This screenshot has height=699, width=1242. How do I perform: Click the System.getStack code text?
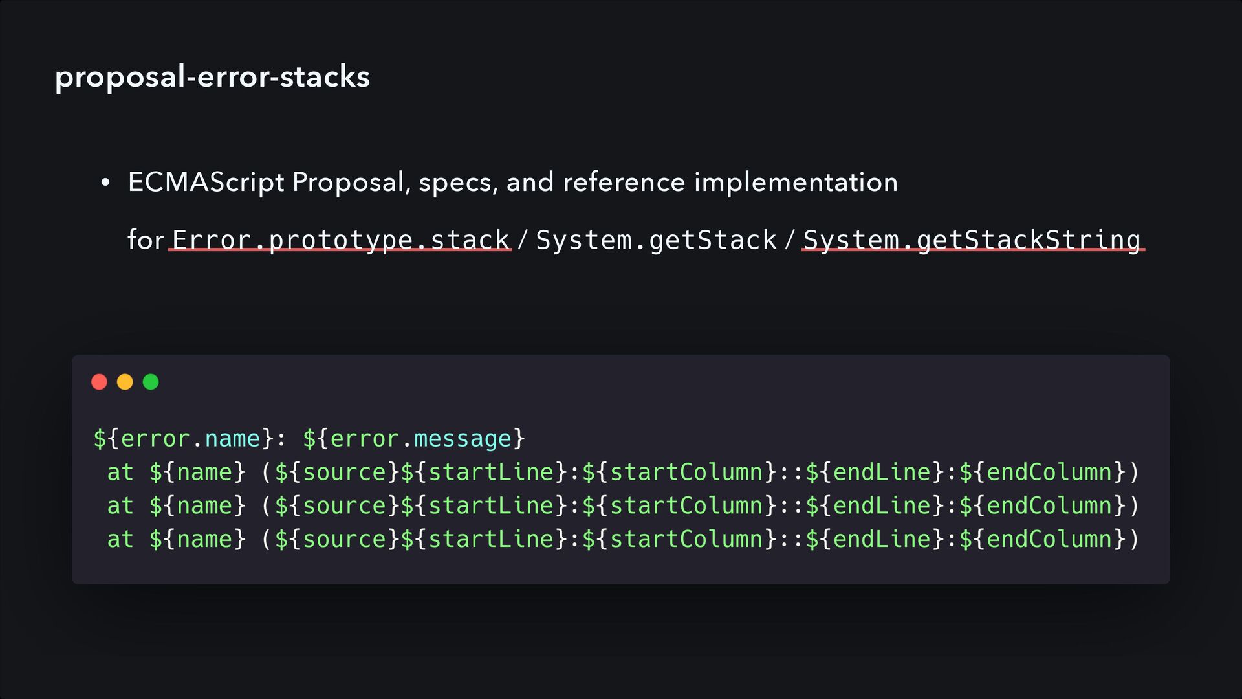(656, 240)
